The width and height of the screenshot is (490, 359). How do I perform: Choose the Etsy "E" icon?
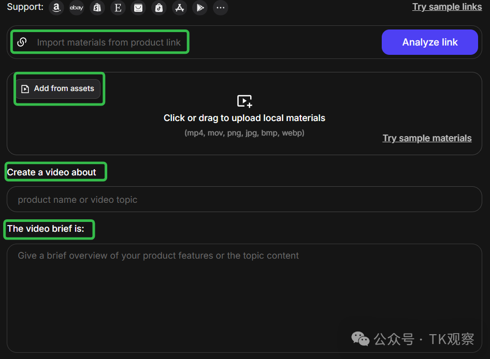point(118,8)
